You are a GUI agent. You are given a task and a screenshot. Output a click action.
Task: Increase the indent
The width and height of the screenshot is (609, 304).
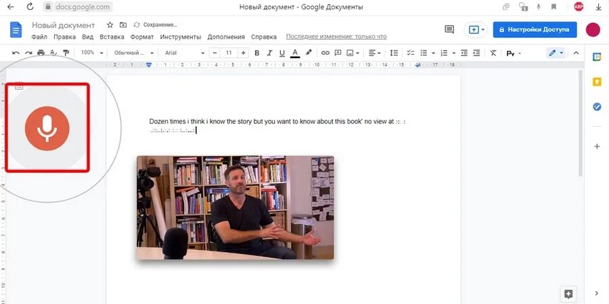476,53
